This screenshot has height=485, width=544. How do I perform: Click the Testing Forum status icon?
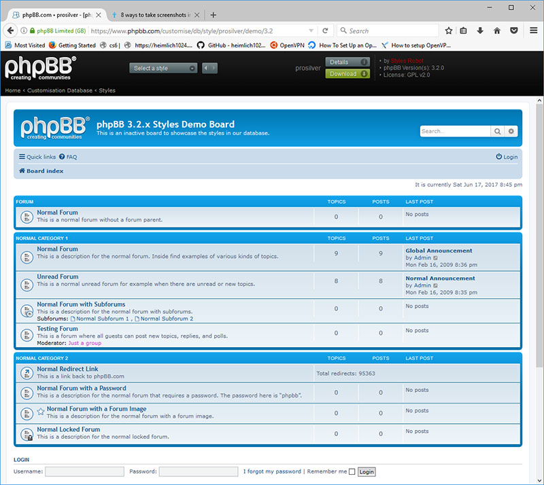27,336
